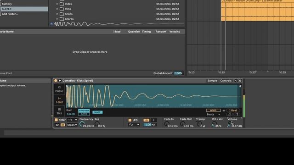Viewport: 294px width, 165px height.
Task: Expand the Snaps folder
Action: tap(57, 14)
